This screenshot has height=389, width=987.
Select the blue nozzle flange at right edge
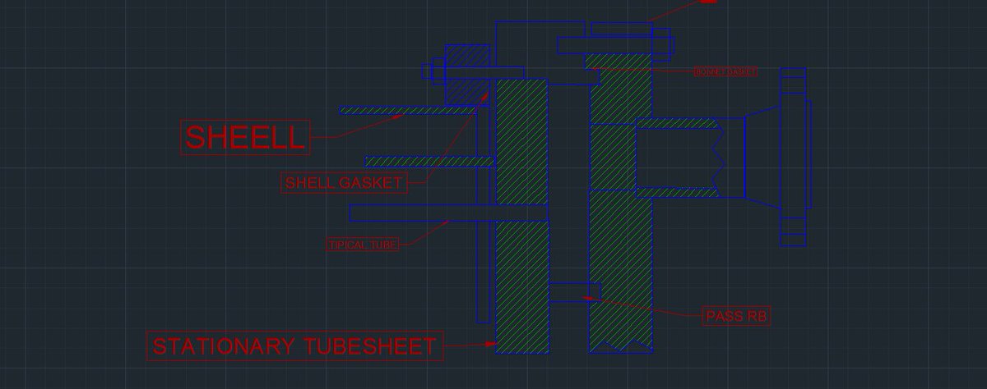tap(795, 157)
